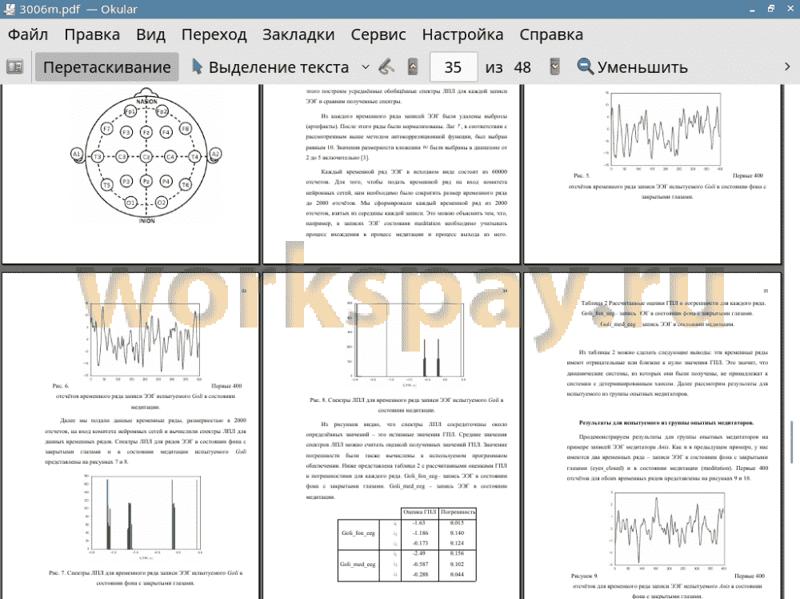The height and width of the screenshot is (599, 800).
Task: Go to the previous page icon
Action: (413, 67)
